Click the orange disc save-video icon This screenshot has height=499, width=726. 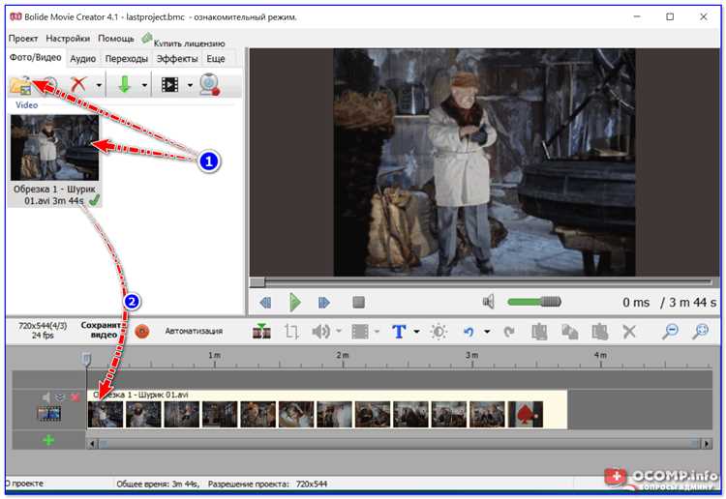pyautogui.click(x=142, y=331)
